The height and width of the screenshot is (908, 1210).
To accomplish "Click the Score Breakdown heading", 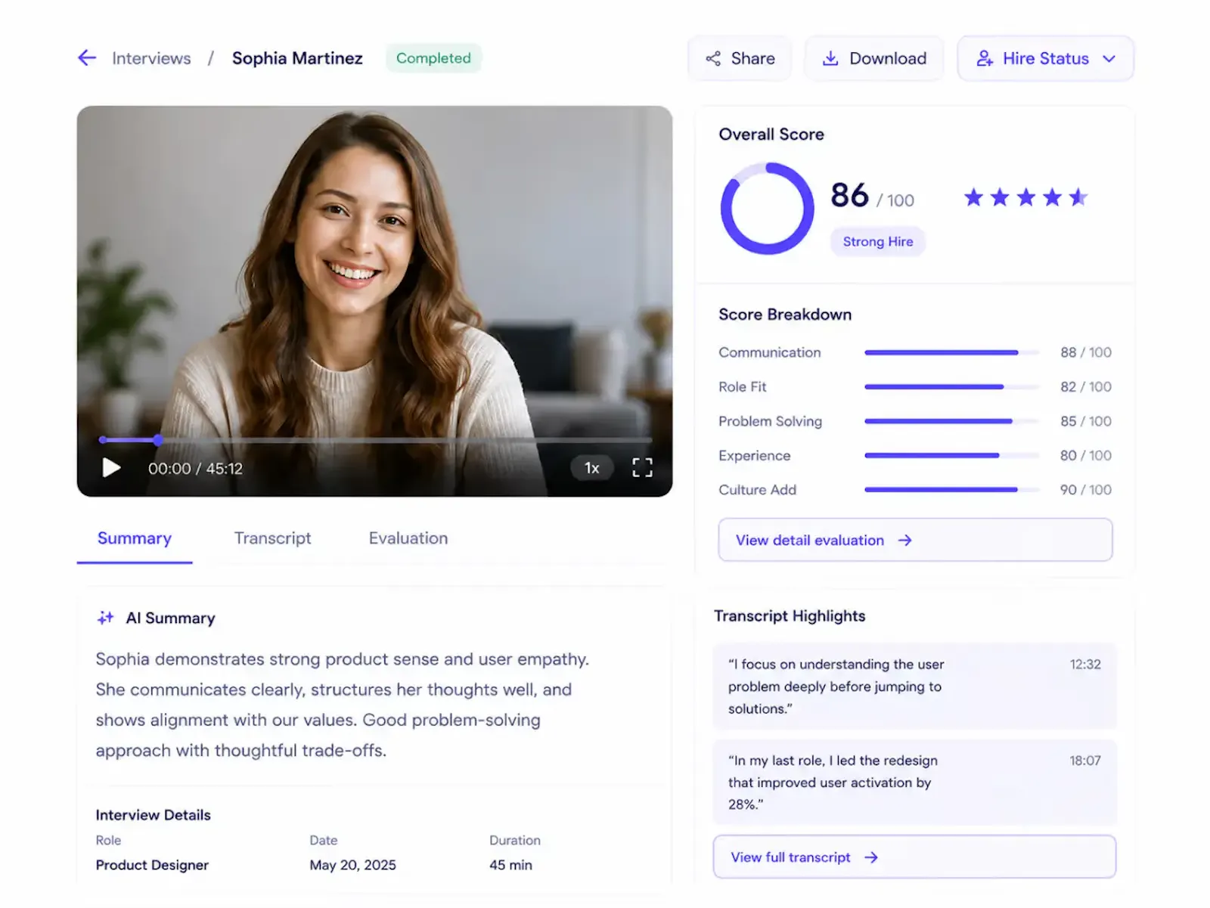I will pos(785,315).
